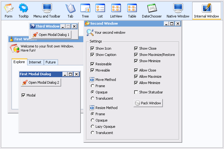Click the Move Method info icon
Screen dimensions: 224x149
92,80
